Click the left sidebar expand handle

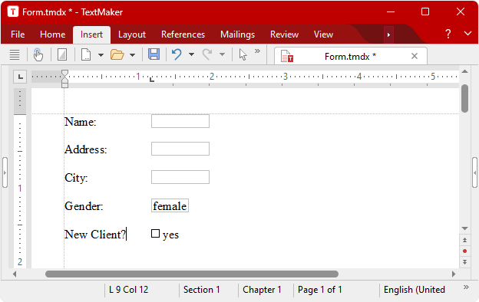(5, 172)
